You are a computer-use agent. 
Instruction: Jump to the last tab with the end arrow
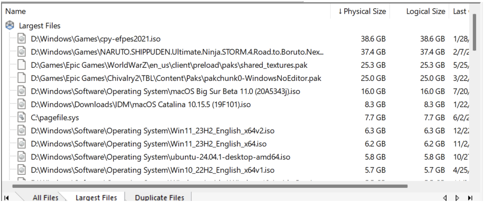[x=470, y=198]
